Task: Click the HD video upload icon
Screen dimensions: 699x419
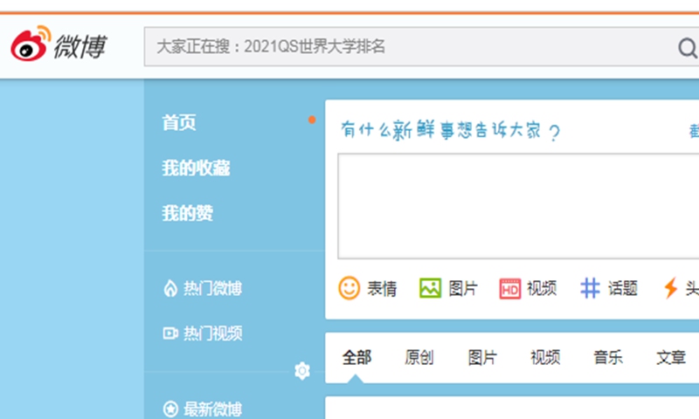Action: click(x=510, y=288)
